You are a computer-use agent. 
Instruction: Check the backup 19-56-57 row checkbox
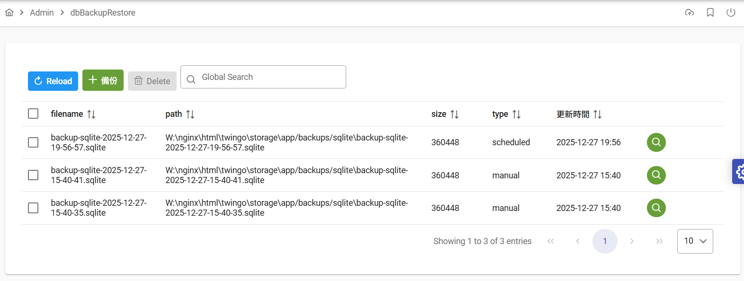coord(33,142)
